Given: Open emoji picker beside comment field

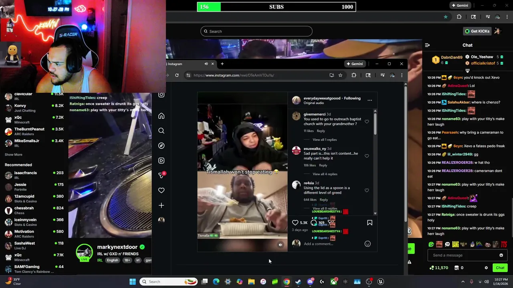Looking at the screenshot, I should tap(368, 244).
